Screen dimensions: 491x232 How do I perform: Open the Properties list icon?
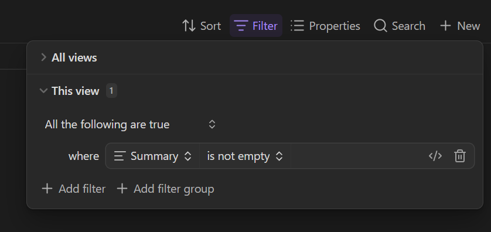click(x=297, y=26)
